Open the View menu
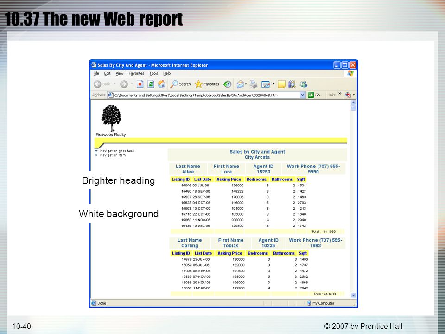 (120, 73)
